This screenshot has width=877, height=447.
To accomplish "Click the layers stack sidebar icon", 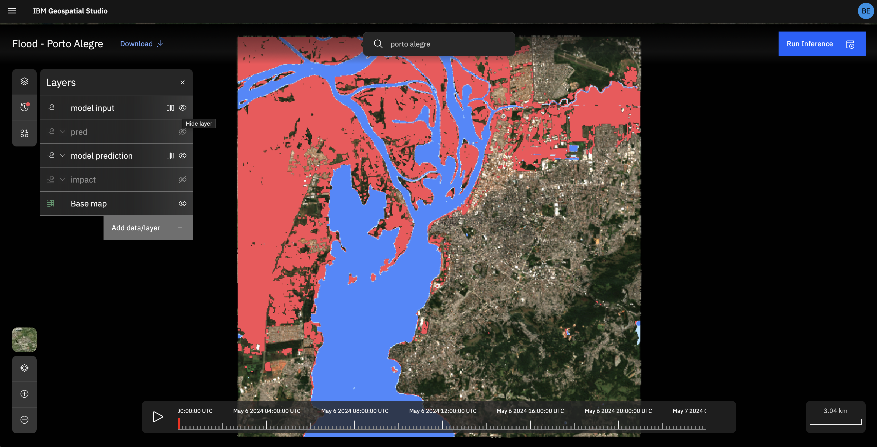I will tap(24, 82).
